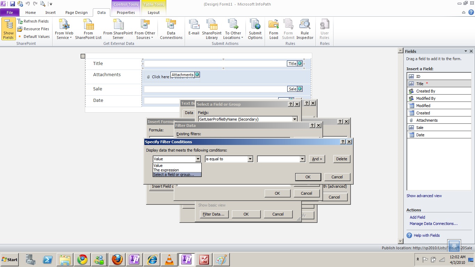The height and width of the screenshot is (267, 475).
Task: Choose 'Select a field or group...' option
Action: 177,175
